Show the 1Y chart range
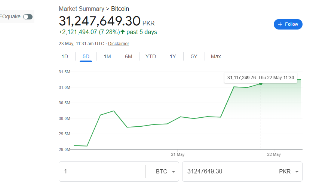The image size is (319, 185). coord(173,56)
